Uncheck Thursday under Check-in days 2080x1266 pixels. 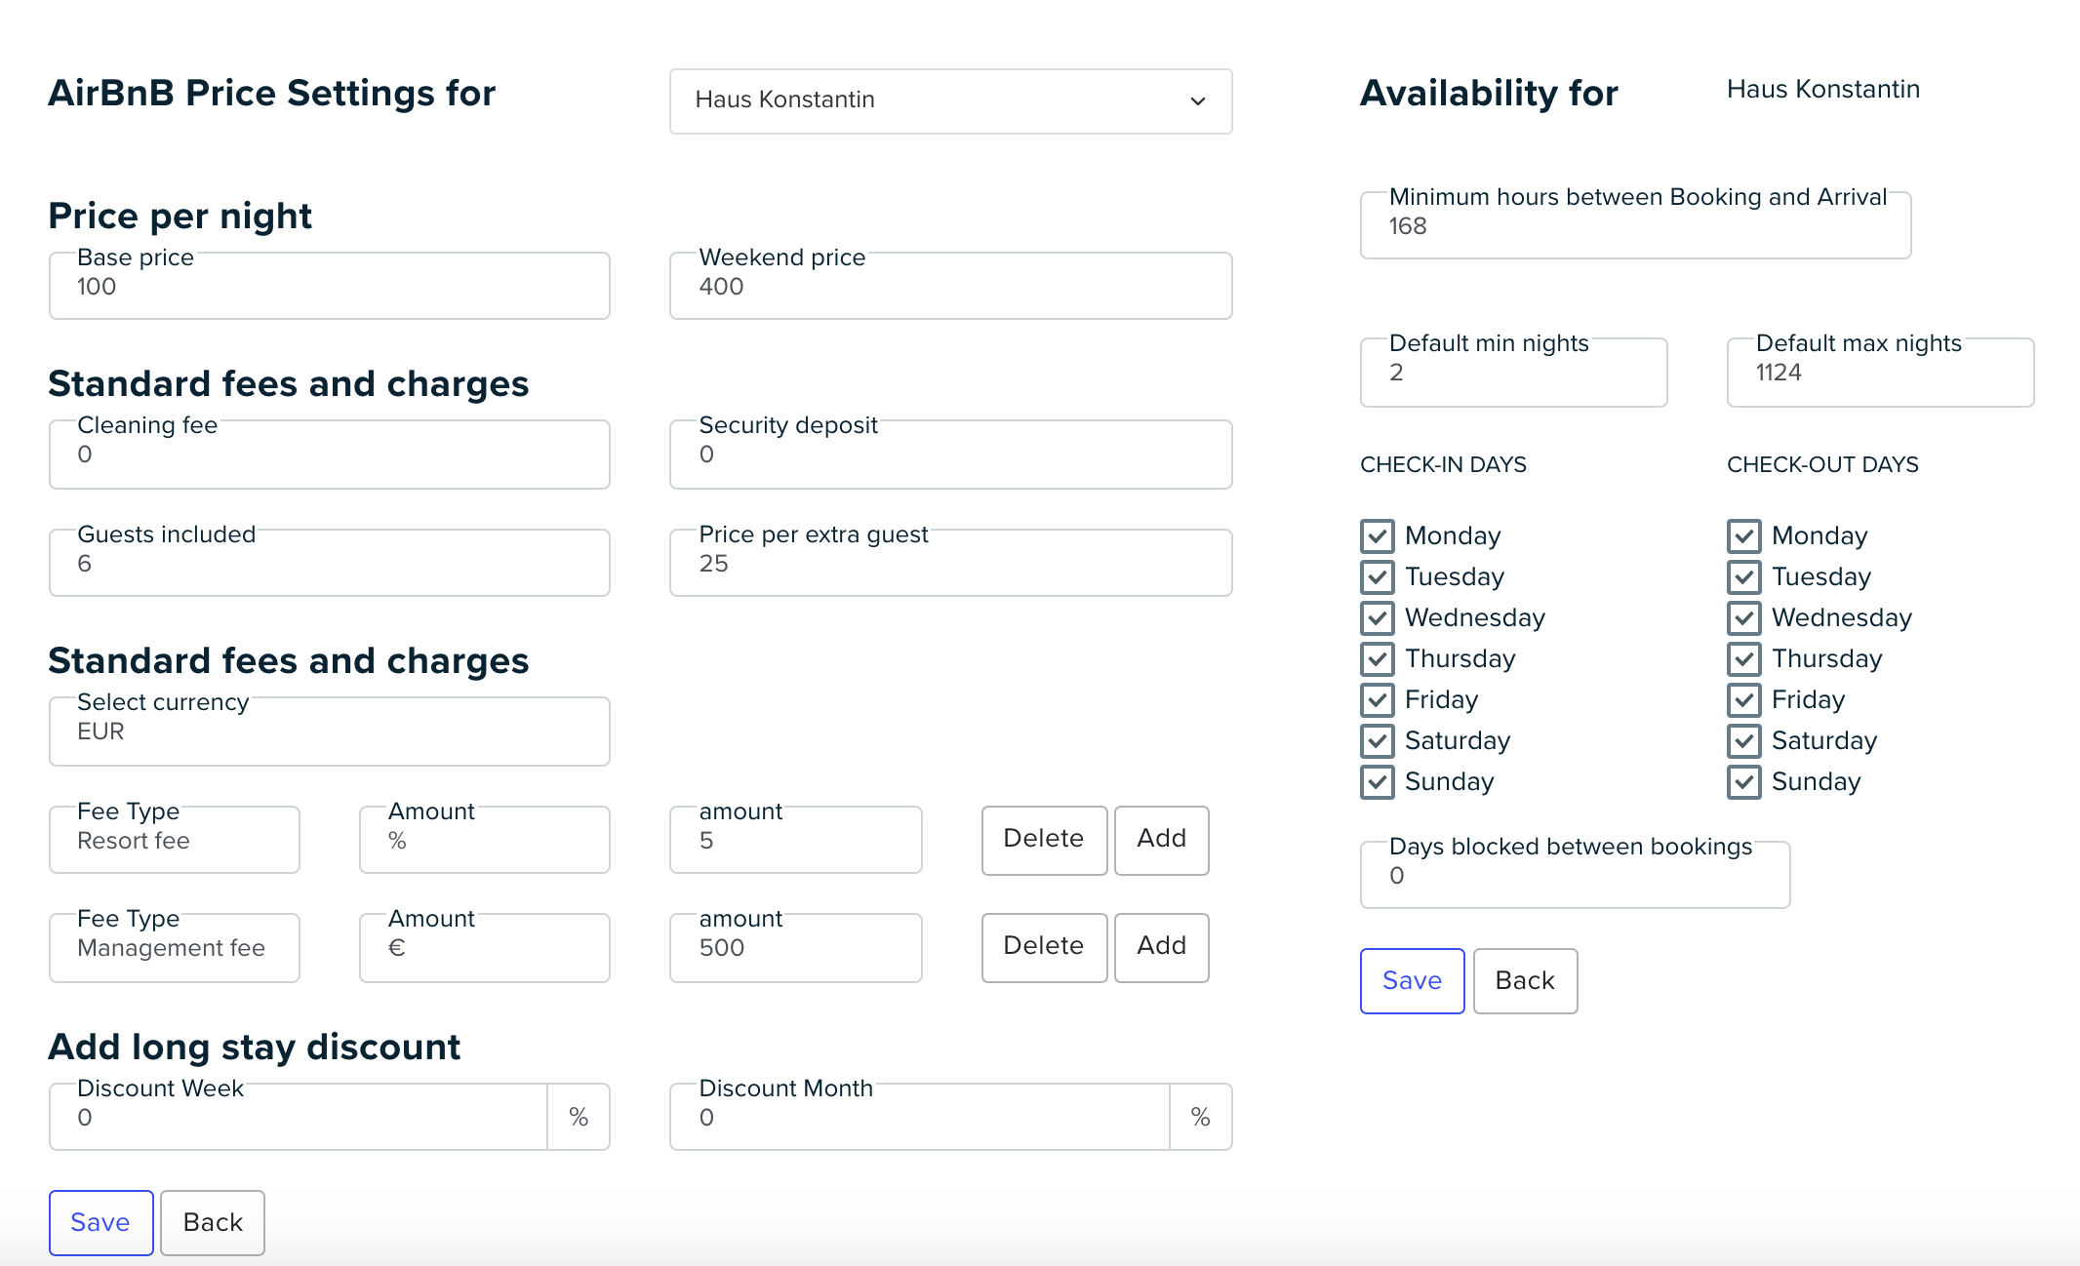(1378, 658)
